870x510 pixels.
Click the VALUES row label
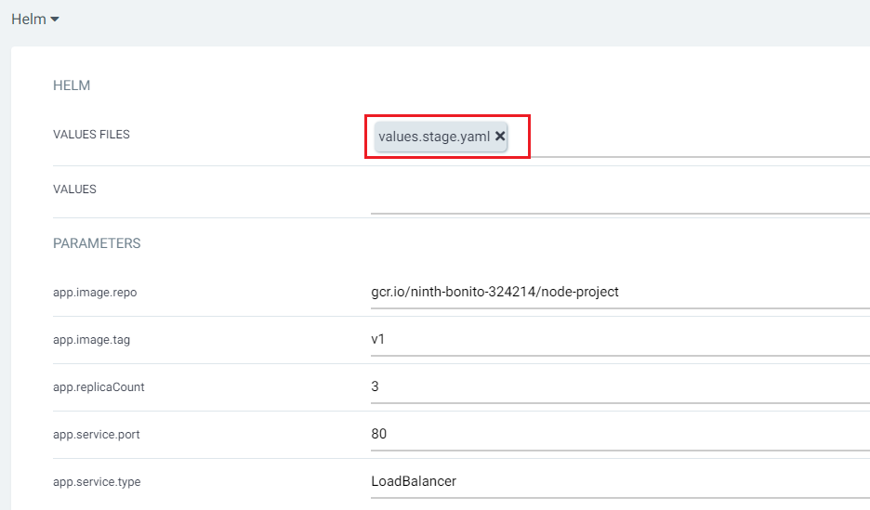74,190
